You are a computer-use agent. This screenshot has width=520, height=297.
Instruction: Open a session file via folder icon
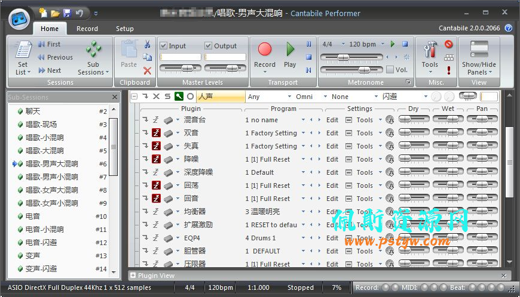click(x=55, y=13)
